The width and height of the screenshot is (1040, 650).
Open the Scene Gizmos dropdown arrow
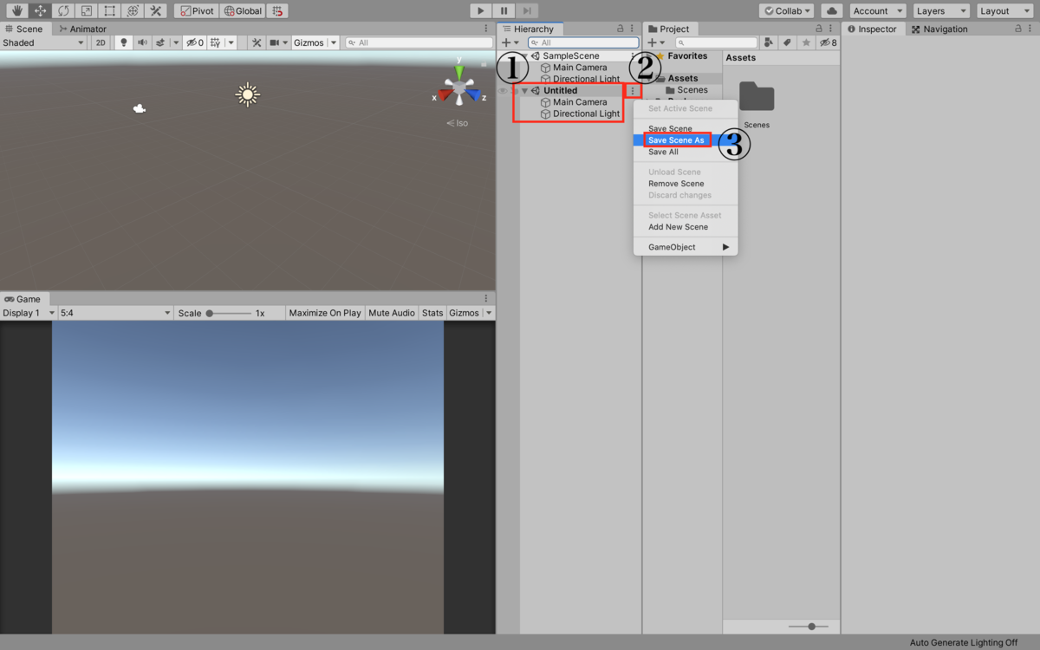tap(334, 42)
